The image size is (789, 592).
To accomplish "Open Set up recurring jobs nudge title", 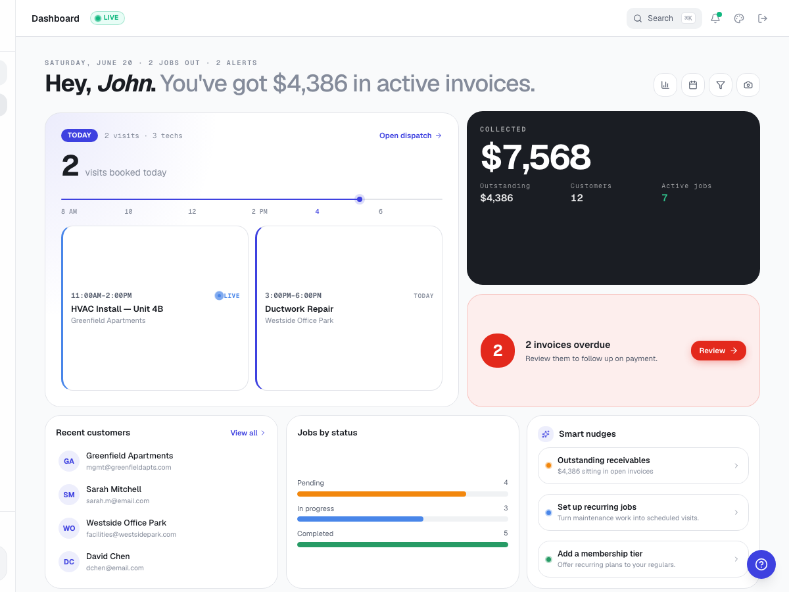I will 597,507.
